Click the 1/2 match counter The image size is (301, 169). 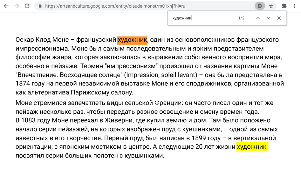click(241, 18)
